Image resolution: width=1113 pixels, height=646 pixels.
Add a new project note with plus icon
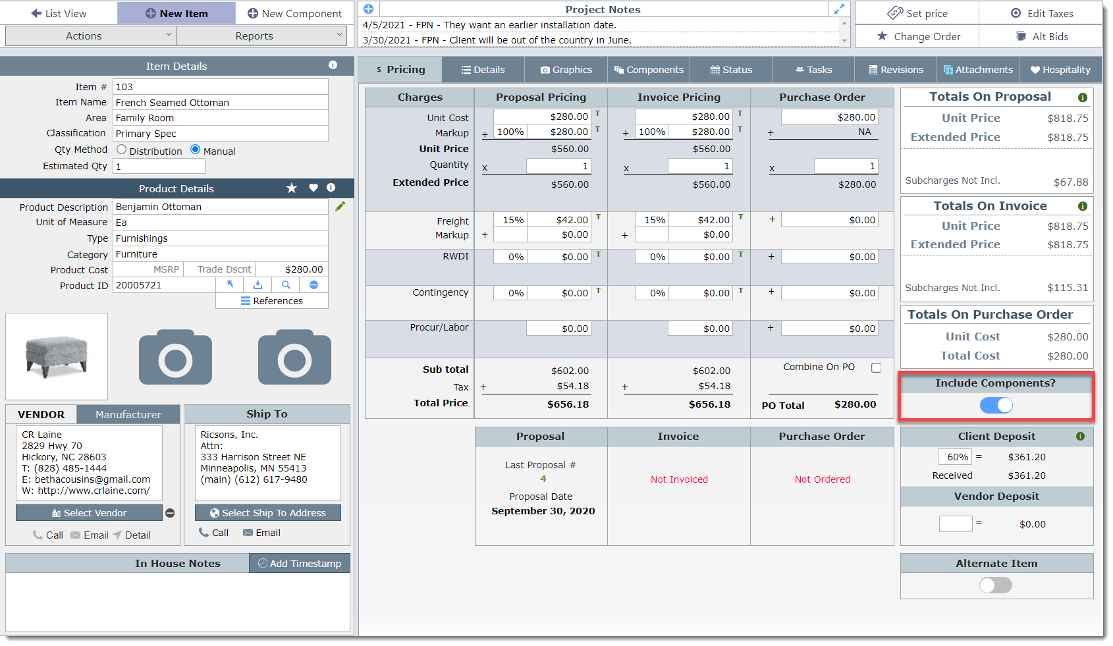tap(369, 9)
